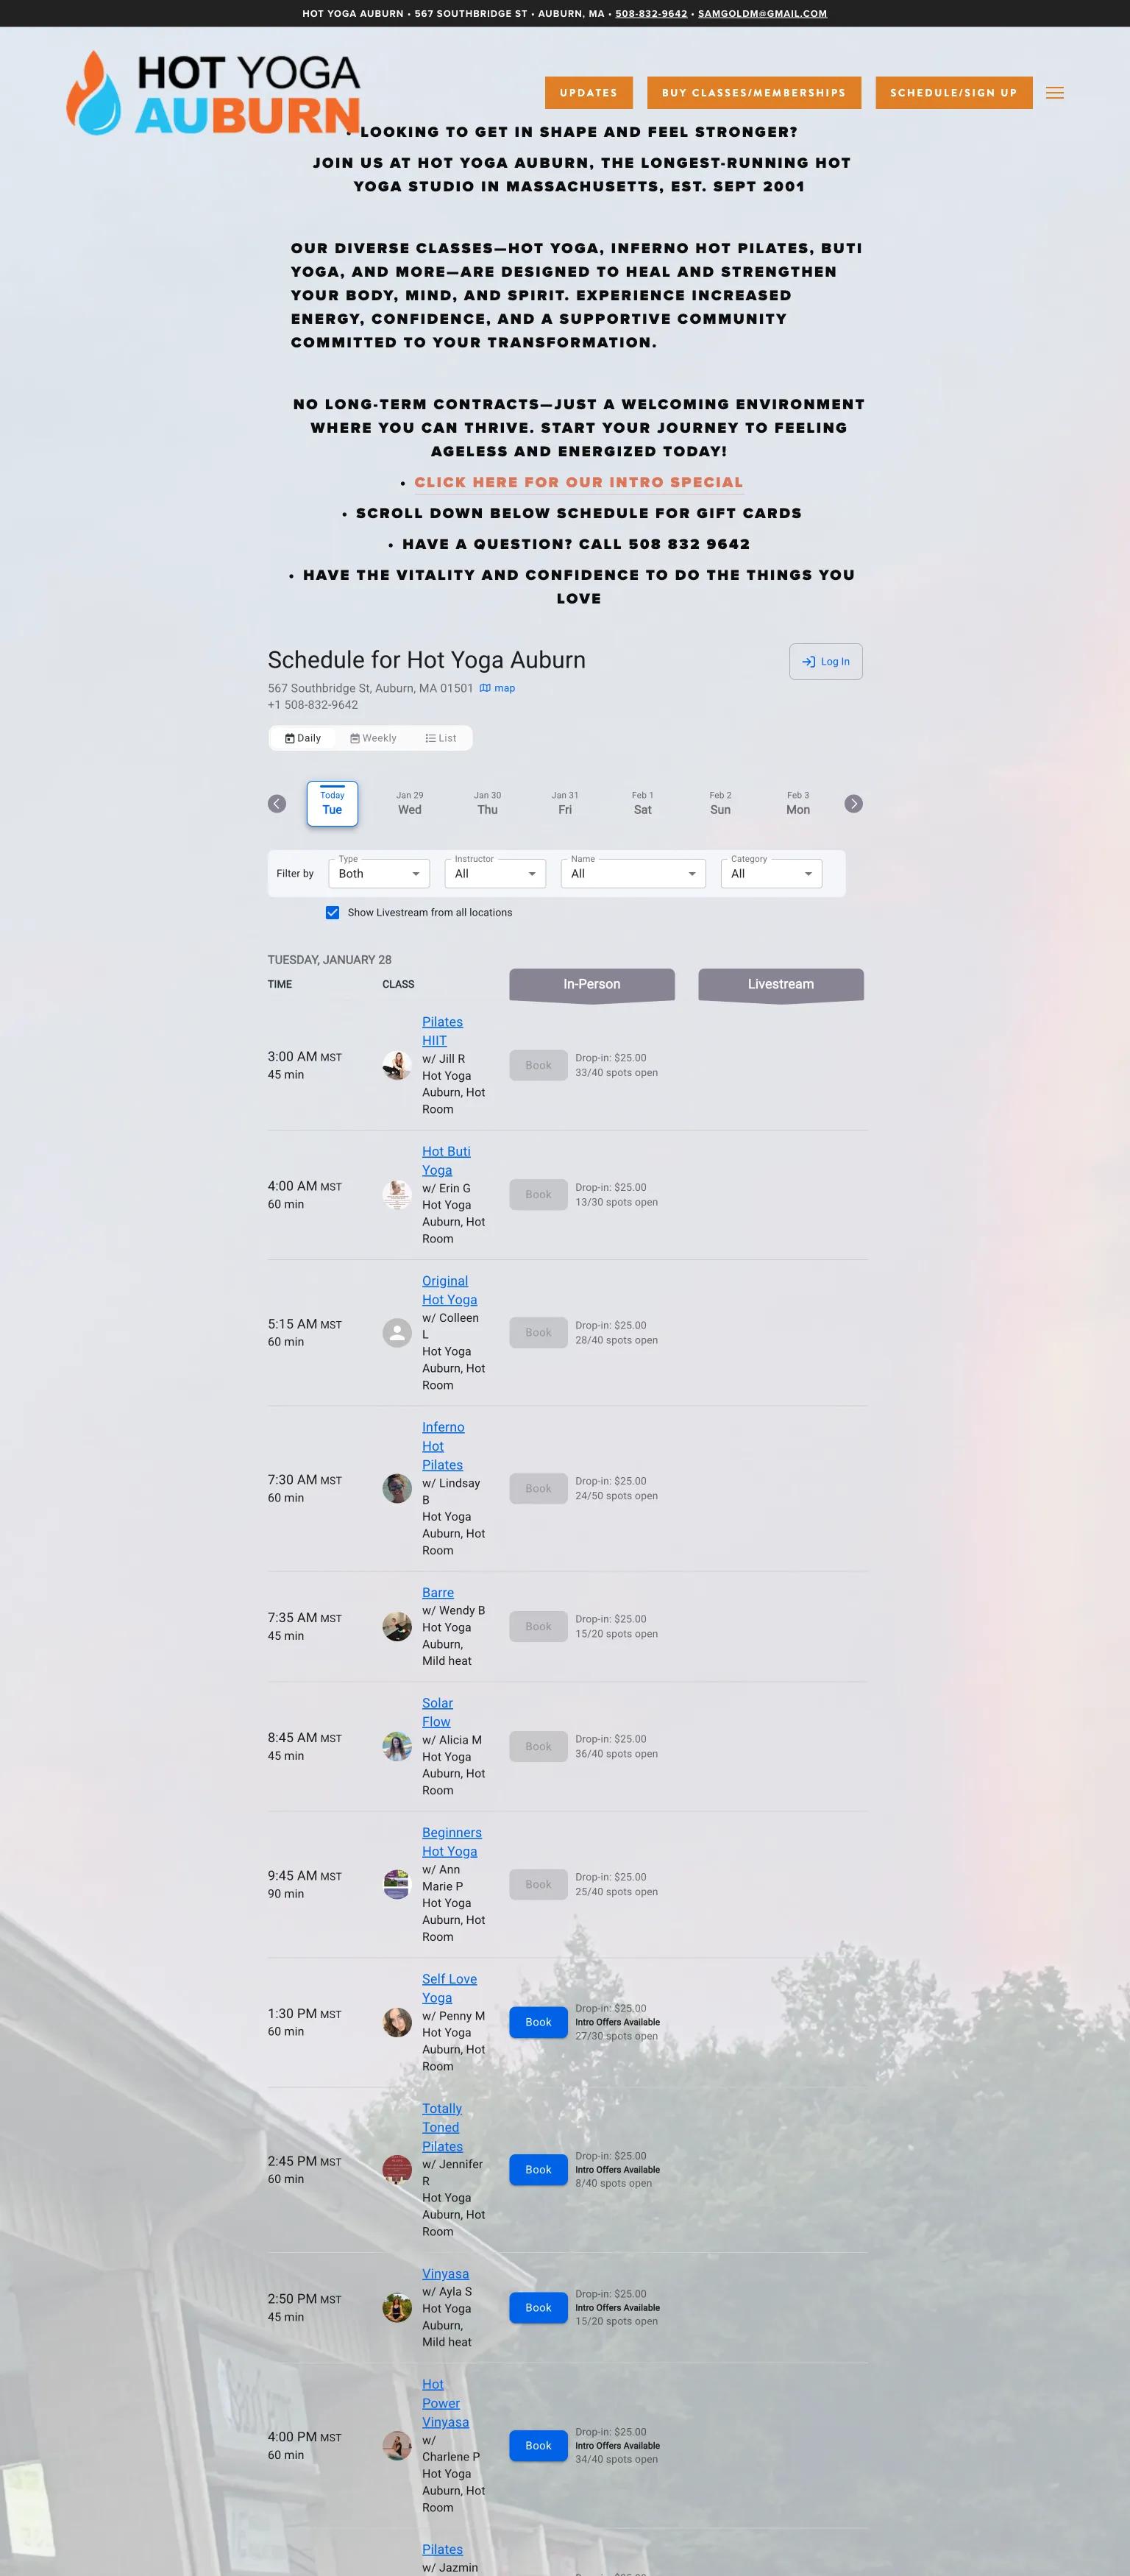Book the 2:45 PM Totally Toned Pilates class

538,2170
